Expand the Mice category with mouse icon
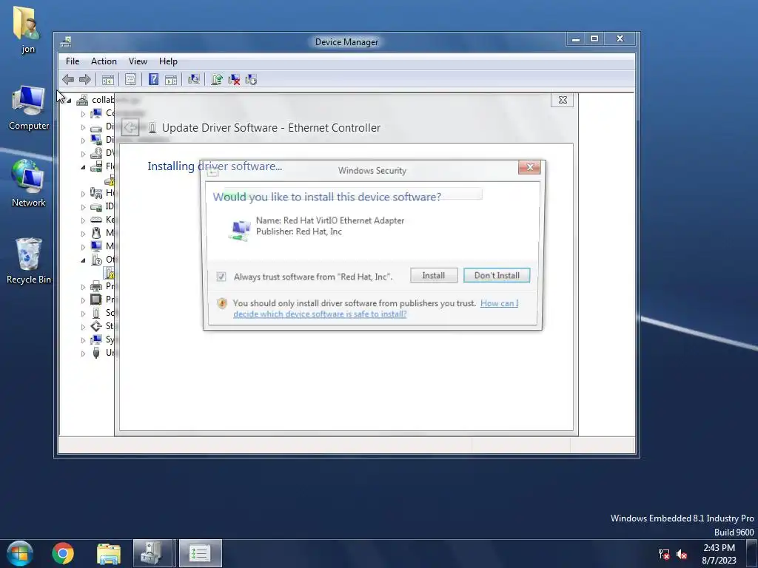This screenshot has width=758, height=568. (83, 234)
